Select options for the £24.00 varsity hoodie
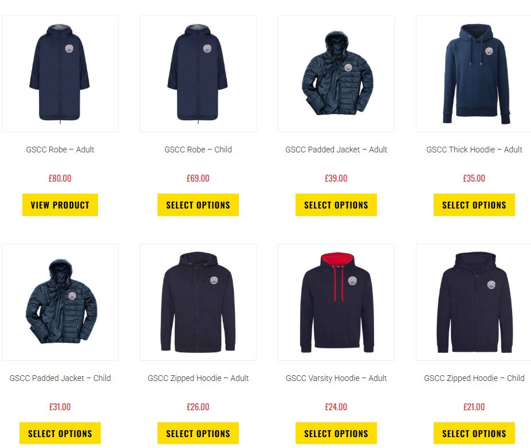 [336, 433]
